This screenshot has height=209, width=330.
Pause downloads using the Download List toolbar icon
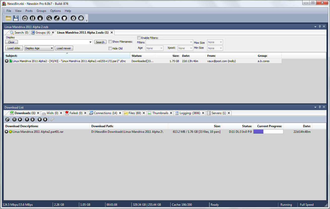(x=14, y=119)
